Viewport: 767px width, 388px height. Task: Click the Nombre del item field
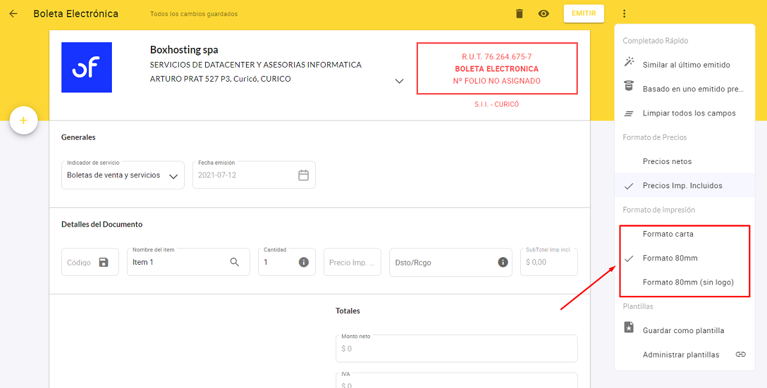(x=189, y=262)
